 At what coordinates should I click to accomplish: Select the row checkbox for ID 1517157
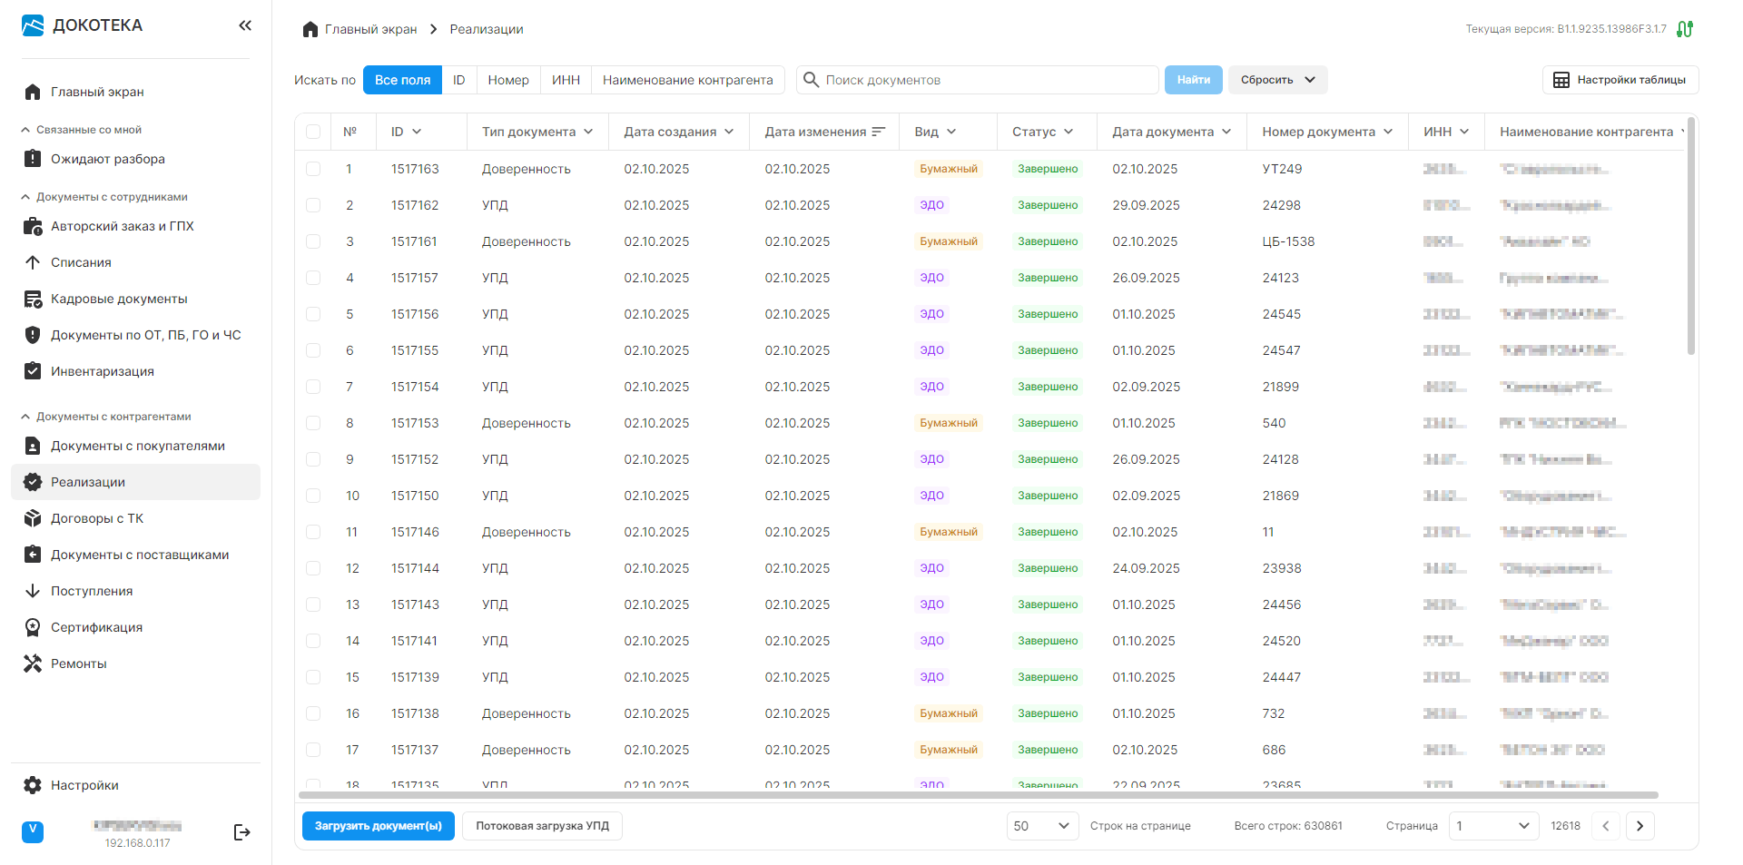[x=313, y=278]
